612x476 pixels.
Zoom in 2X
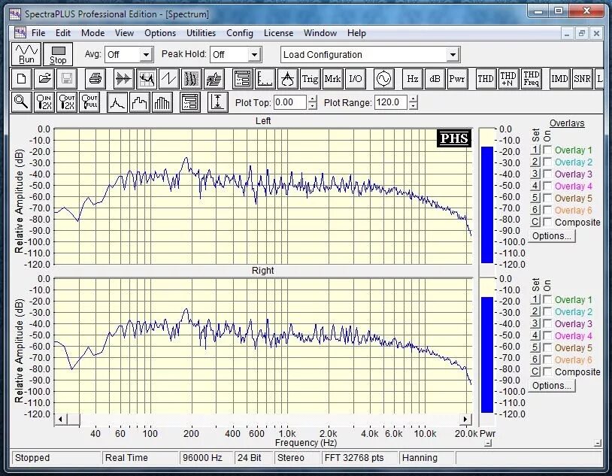pos(44,102)
